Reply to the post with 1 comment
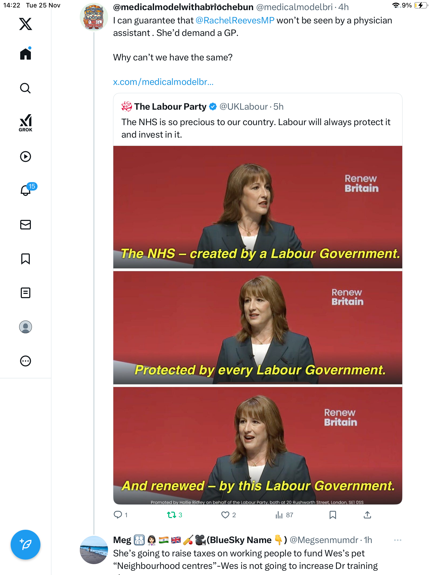The image size is (431, 575). [118, 515]
